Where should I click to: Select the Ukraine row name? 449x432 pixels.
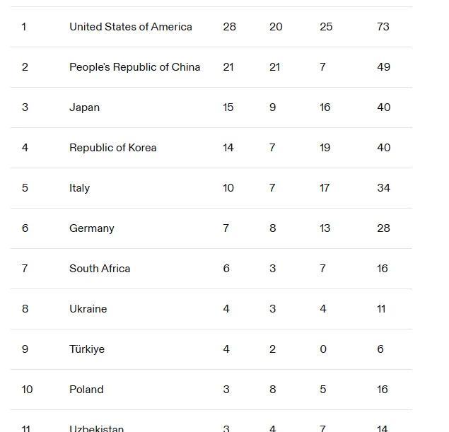point(88,309)
